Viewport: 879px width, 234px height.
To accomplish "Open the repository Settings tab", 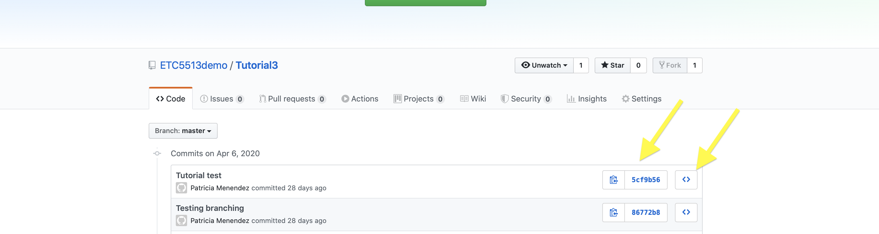I will coord(641,99).
